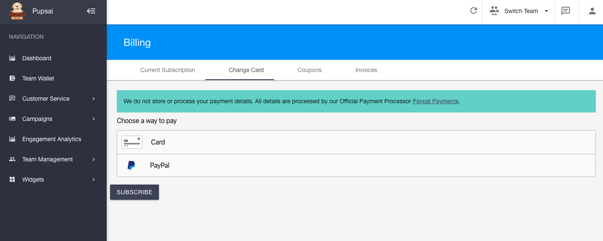The width and height of the screenshot is (603, 241).
Task: Open the Switch Team dropdown
Action: click(519, 11)
